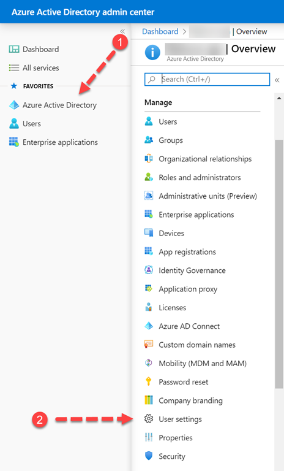
Task: Click the App registrations icon
Action: tap(149, 251)
